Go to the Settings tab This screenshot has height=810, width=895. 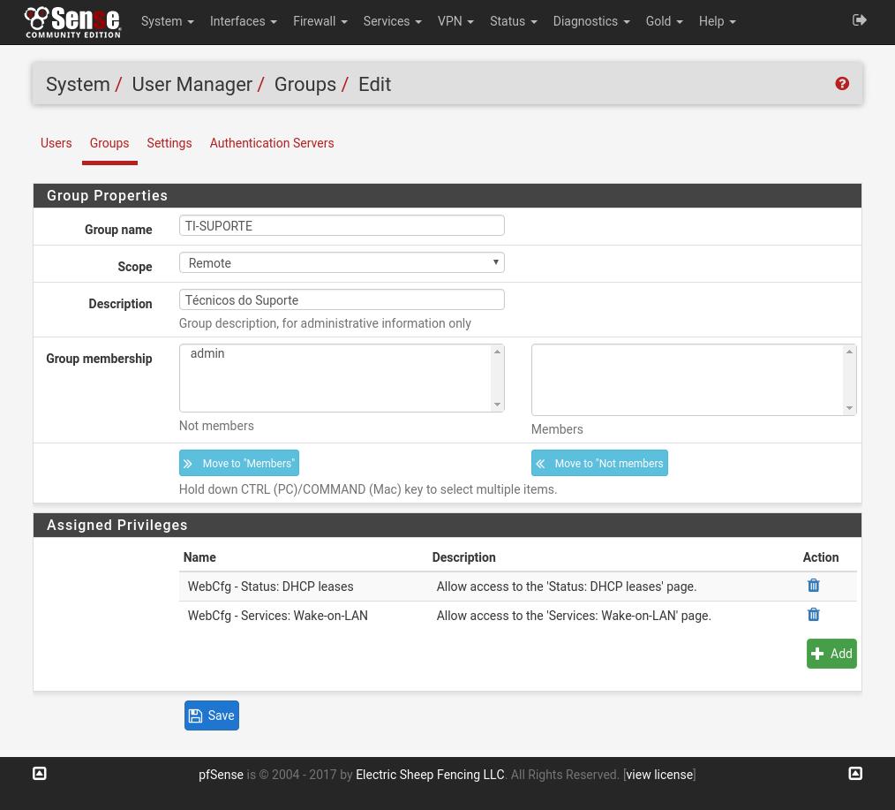(x=169, y=143)
